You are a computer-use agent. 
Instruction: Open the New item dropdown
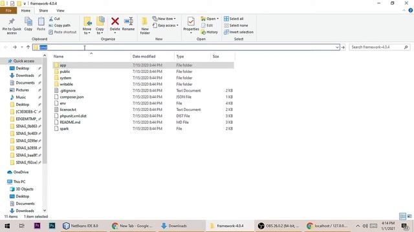[x=164, y=19]
